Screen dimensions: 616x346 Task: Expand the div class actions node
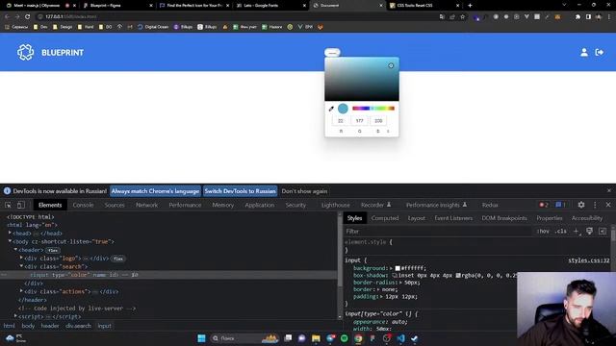click(x=21, y=291)
